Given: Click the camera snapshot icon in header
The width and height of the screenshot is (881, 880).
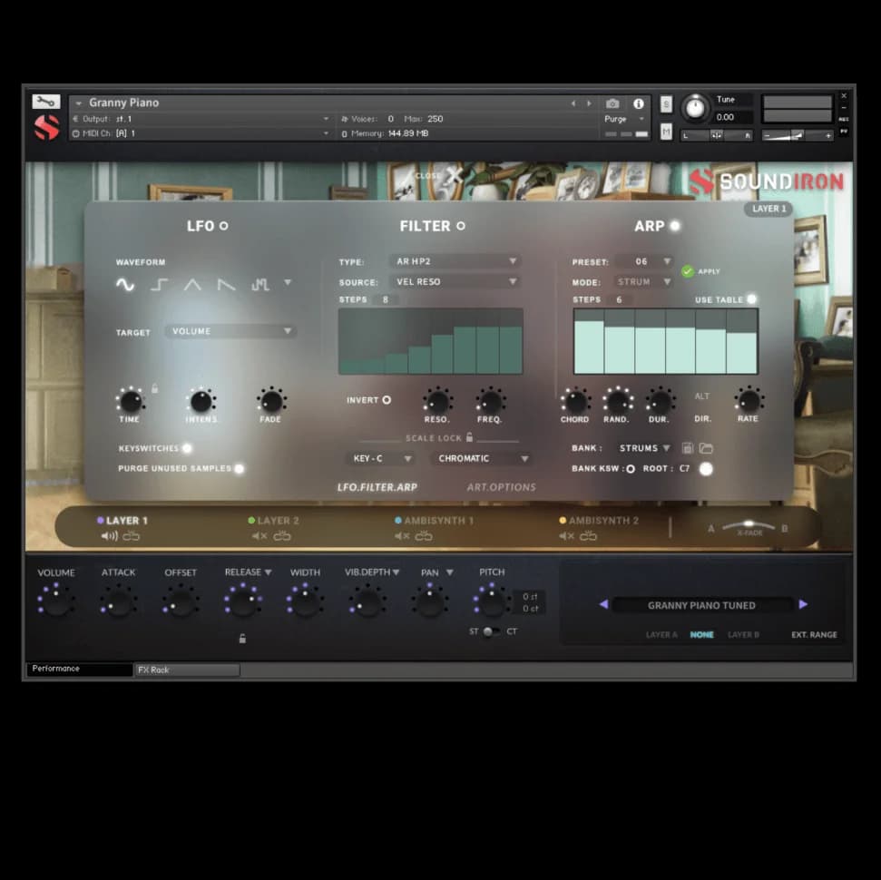Looking at the screenshot, I should 612,103.
